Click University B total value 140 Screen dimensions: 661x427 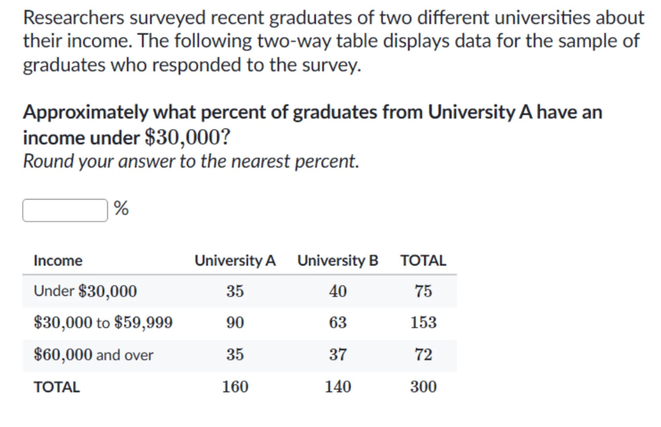338,387
